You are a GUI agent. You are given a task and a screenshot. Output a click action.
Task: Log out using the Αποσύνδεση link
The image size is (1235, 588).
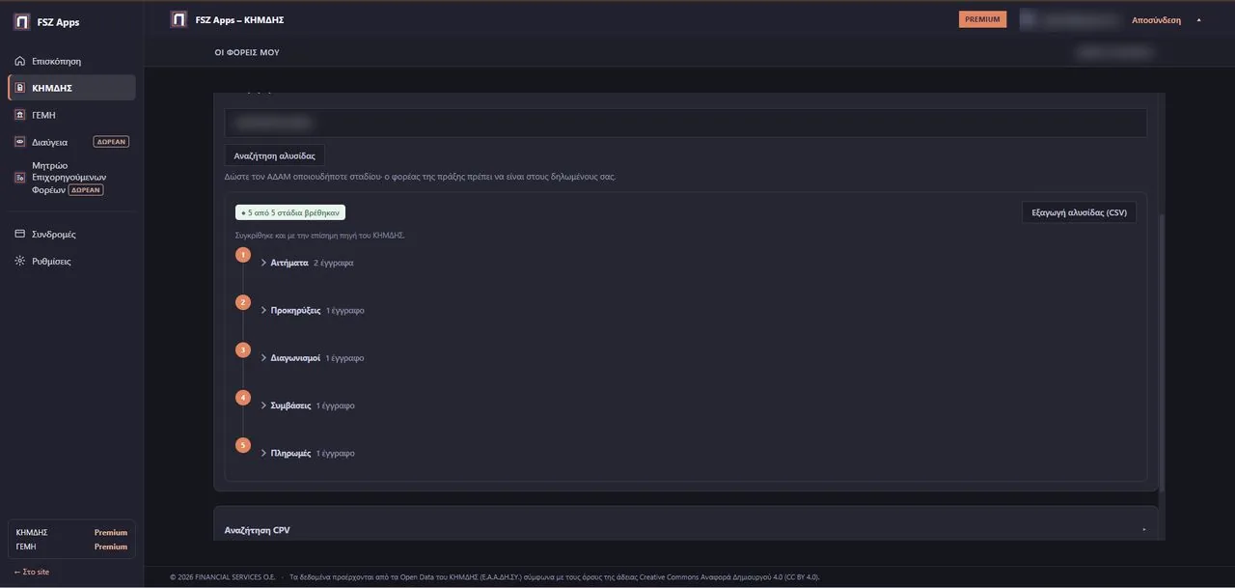pos(1156,20)
